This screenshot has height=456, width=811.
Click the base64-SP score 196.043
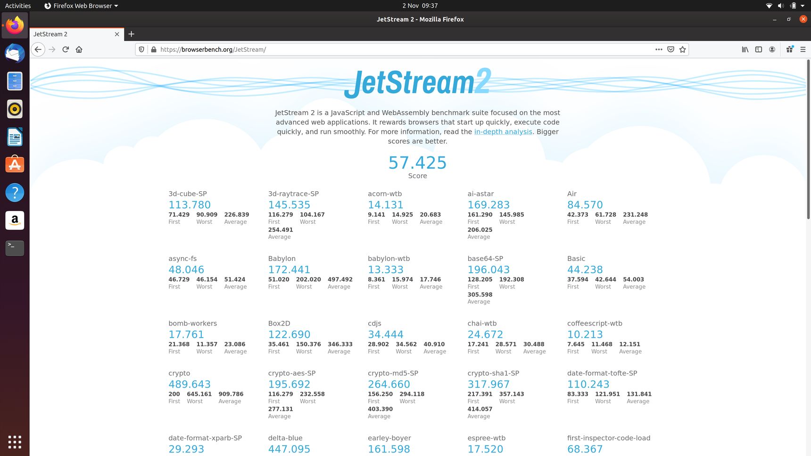coord(488,270)
